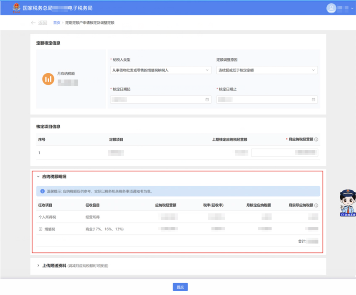356x295 pixels.
Task: Click info icon beside 月实际应纳税额
Action: click(x=316, y=205)
